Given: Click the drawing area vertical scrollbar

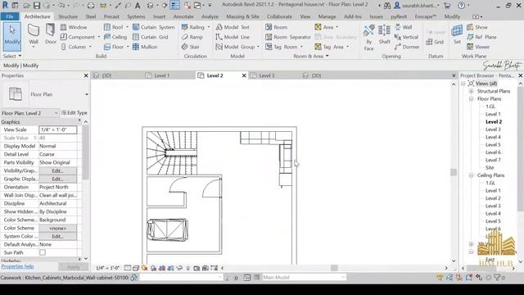Looking at the screenshot, I should point(454,172).
